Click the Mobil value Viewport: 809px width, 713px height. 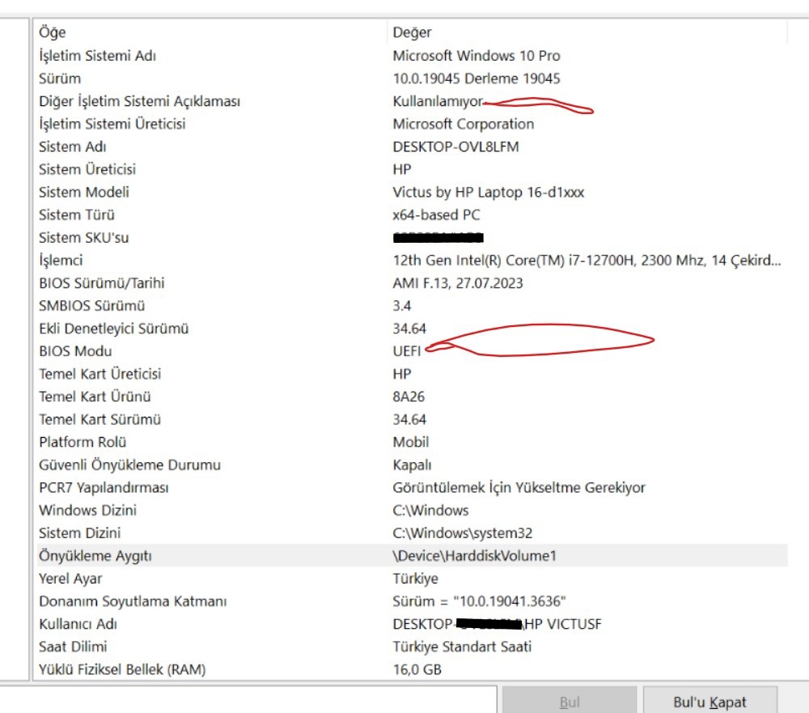pyautogui.click(x=411, y=442)
